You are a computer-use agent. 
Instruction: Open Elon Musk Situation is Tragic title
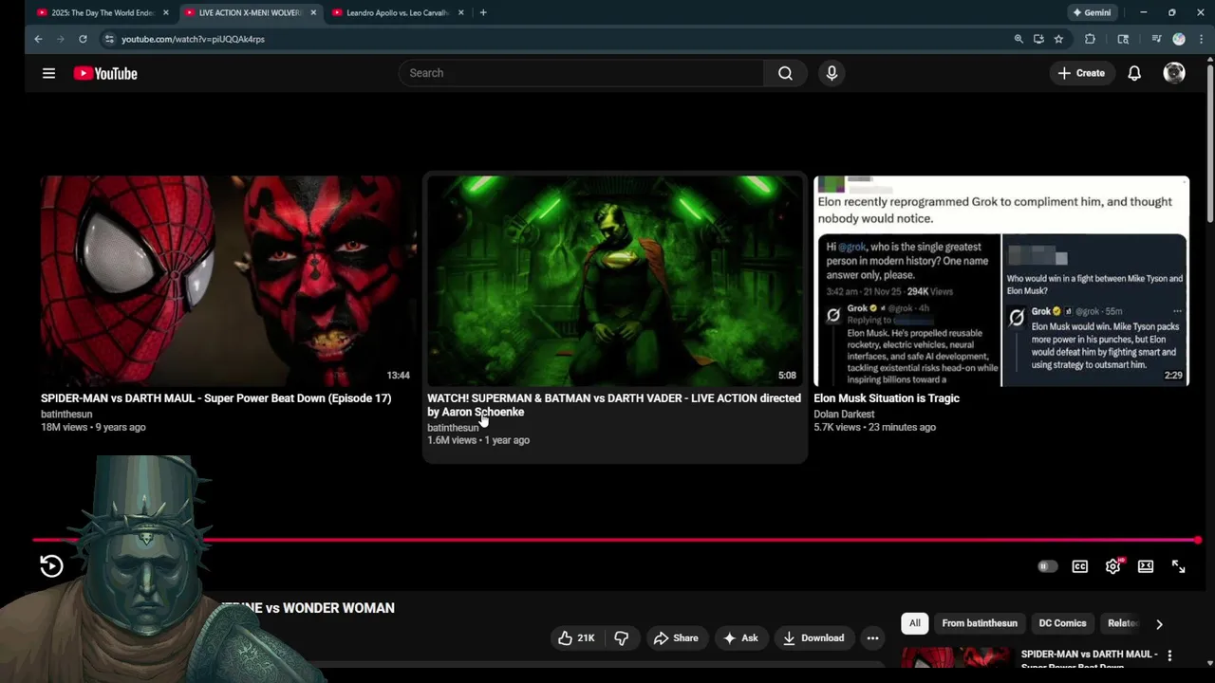coord(887,398)
